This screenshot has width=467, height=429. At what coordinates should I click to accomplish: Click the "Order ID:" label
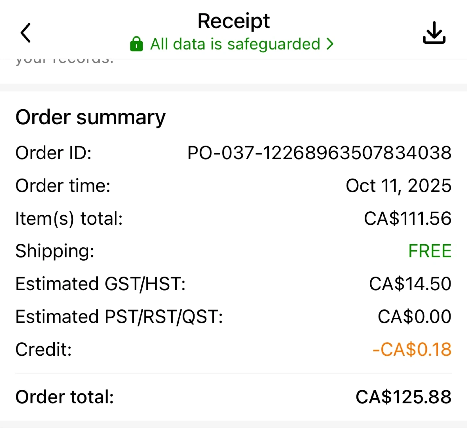pyautogui.click(x=54, y=153)
